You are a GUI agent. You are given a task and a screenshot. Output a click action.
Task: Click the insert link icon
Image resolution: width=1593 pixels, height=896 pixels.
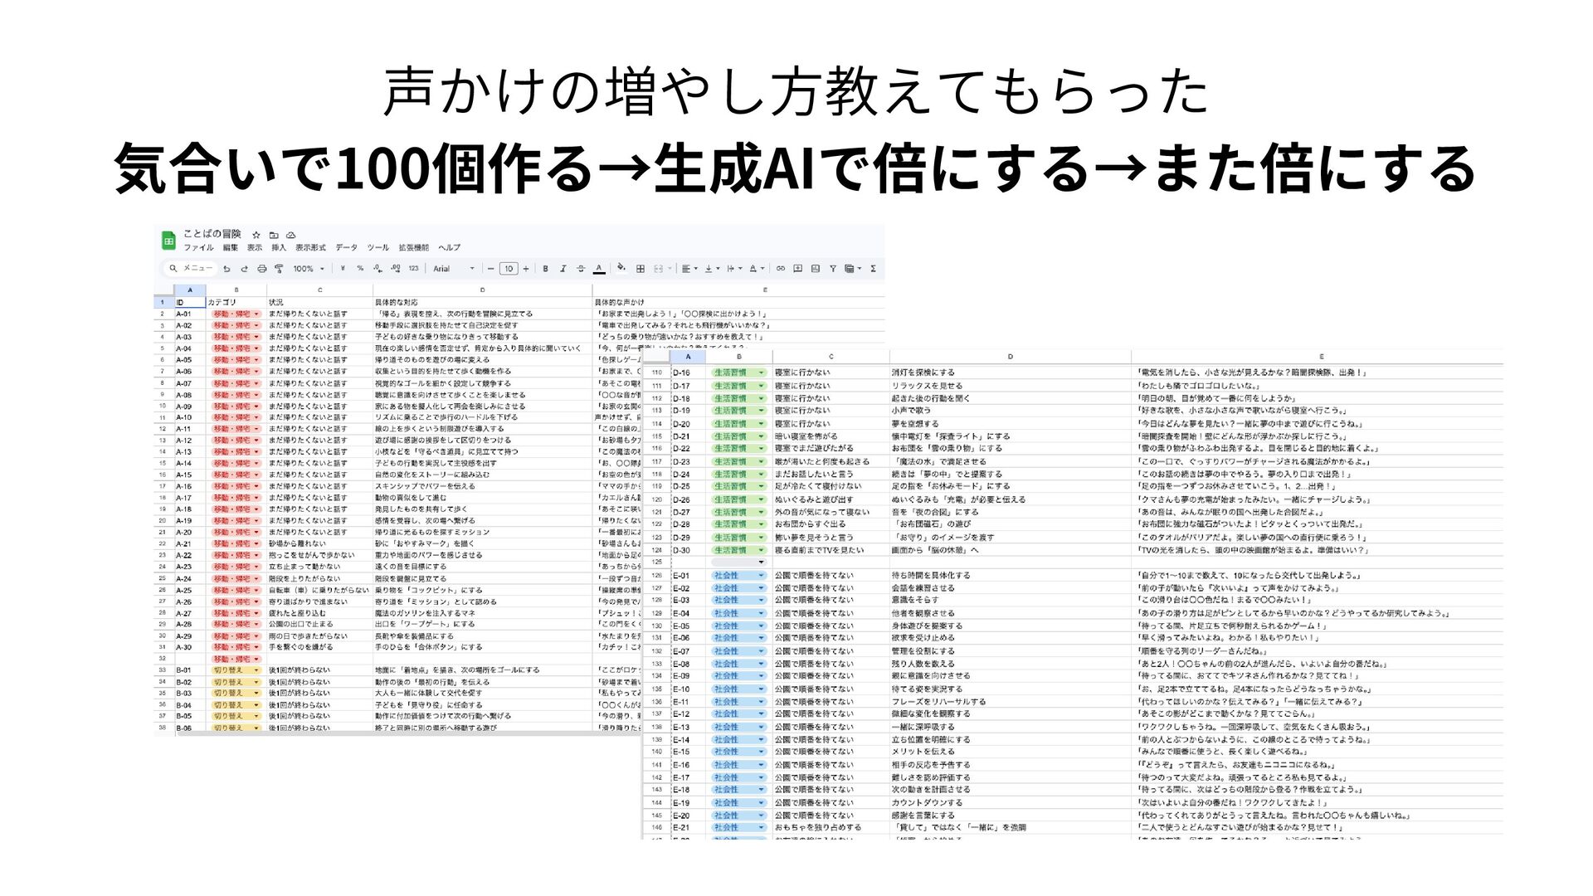pos(780,269)
